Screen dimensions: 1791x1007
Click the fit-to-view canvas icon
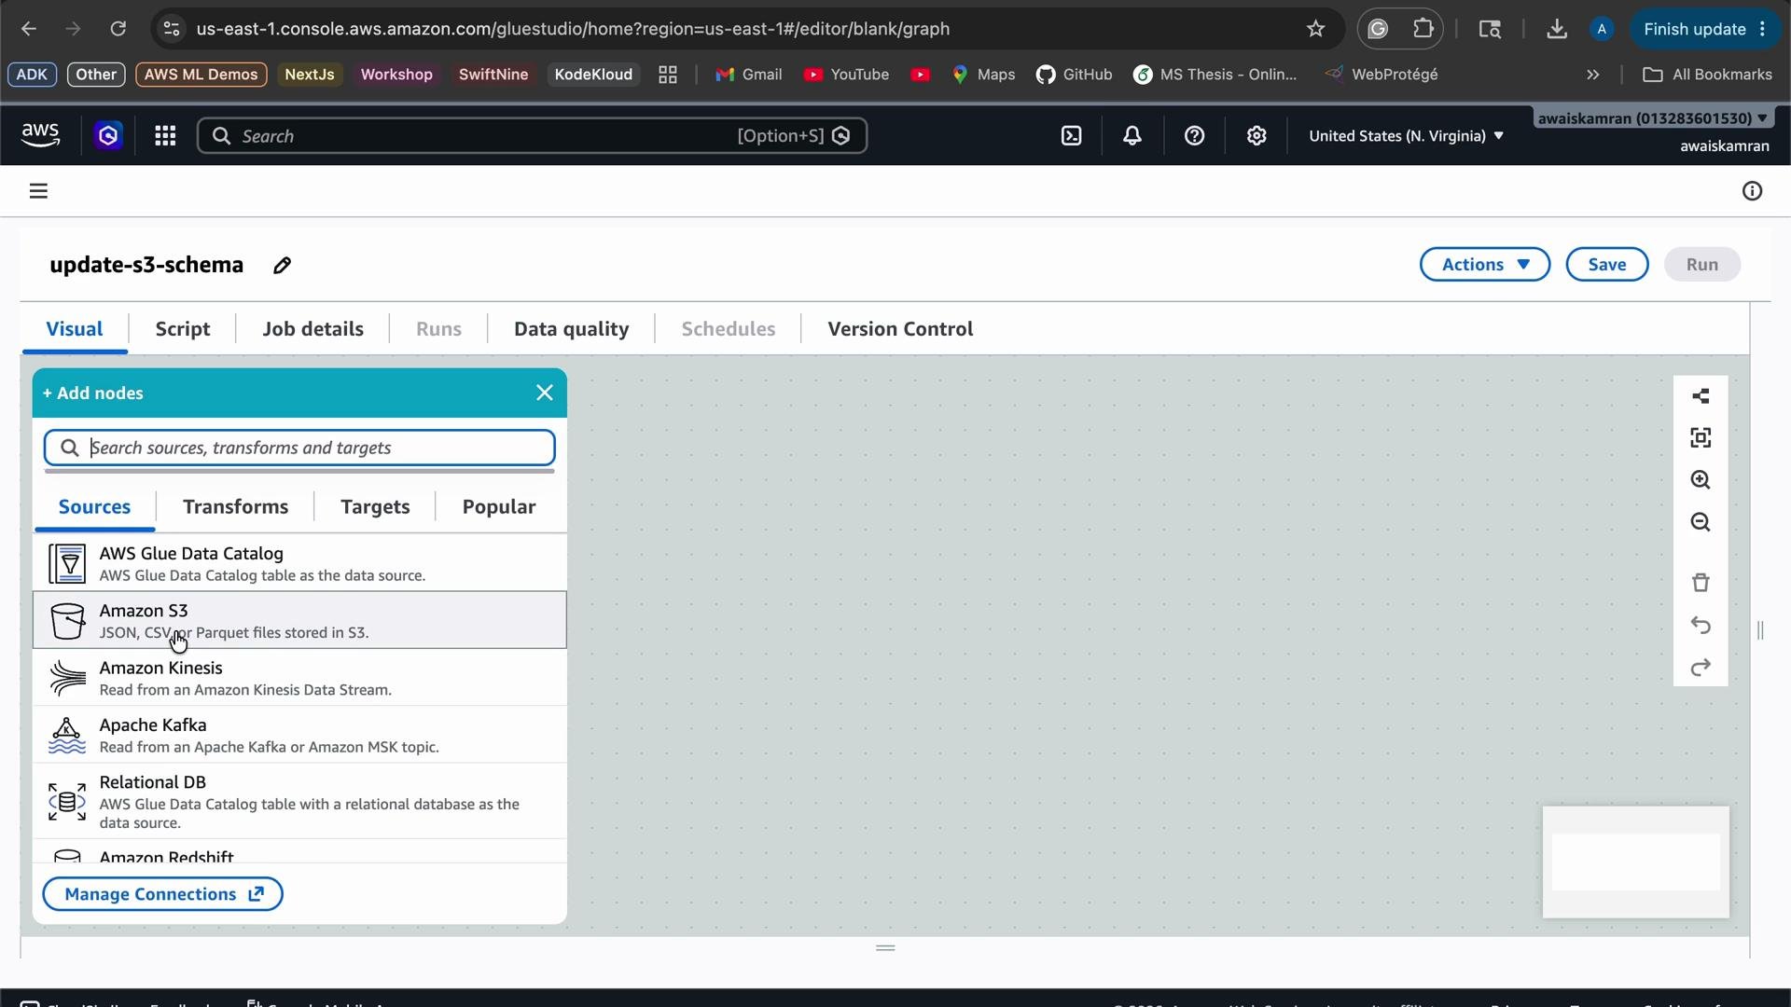coord(1701,438)
